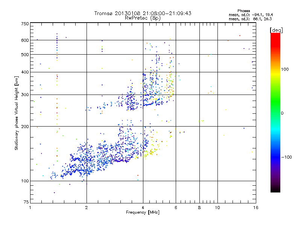Click the frequency axis tick "1"

30,208
